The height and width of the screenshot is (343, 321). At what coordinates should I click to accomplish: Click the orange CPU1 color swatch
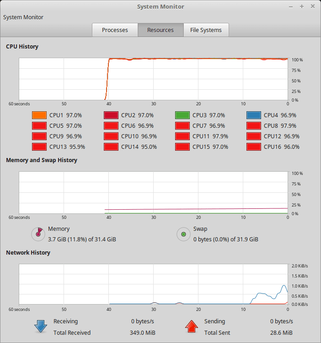[x=39, y=115]
